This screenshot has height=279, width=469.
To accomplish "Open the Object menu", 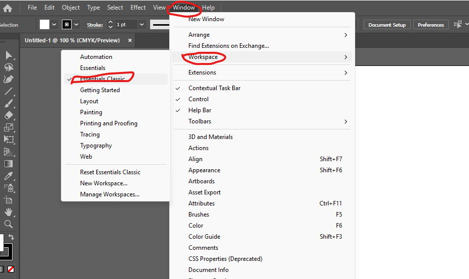I will (x=71, y=8).
